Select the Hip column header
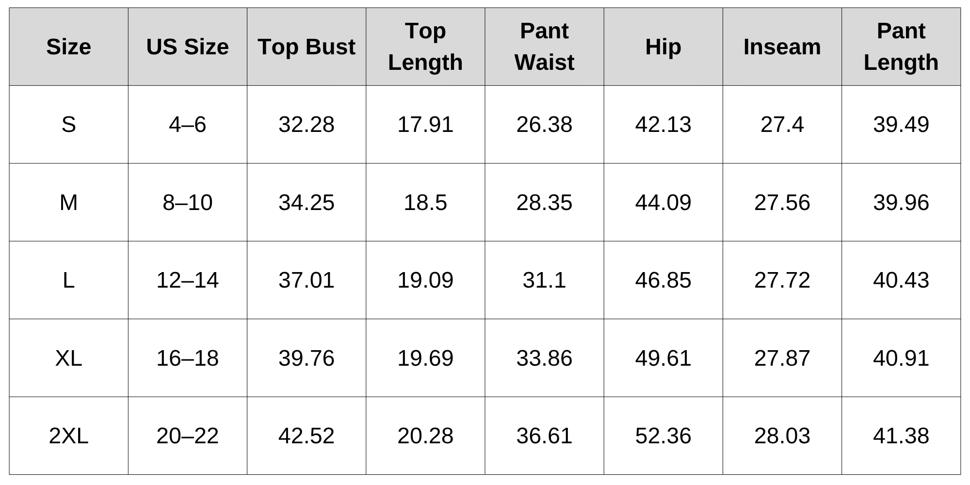970x485 pixels. [663, 47]
